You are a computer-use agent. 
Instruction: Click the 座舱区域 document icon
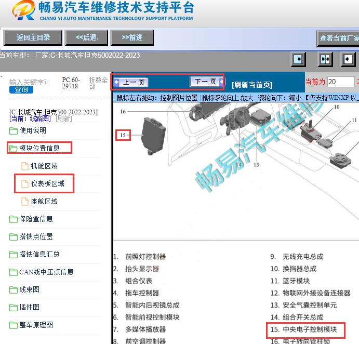(x=25, y=202)
